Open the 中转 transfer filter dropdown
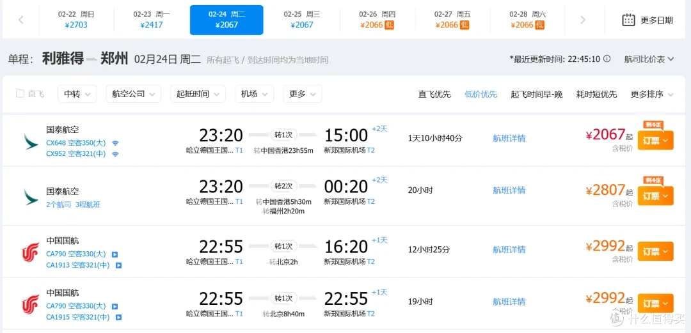This screenshot has height=333, width=691. coord(77,94)
